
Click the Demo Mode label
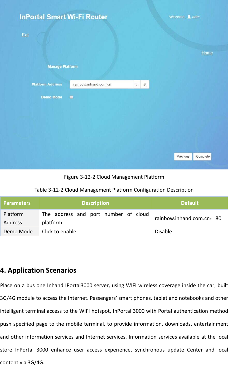51,97
